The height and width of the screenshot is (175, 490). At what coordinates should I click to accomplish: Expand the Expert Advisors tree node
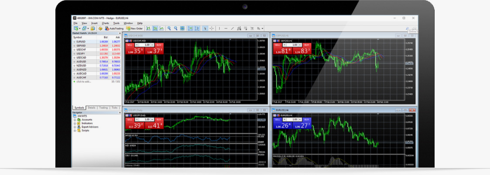tap(75, 127)
